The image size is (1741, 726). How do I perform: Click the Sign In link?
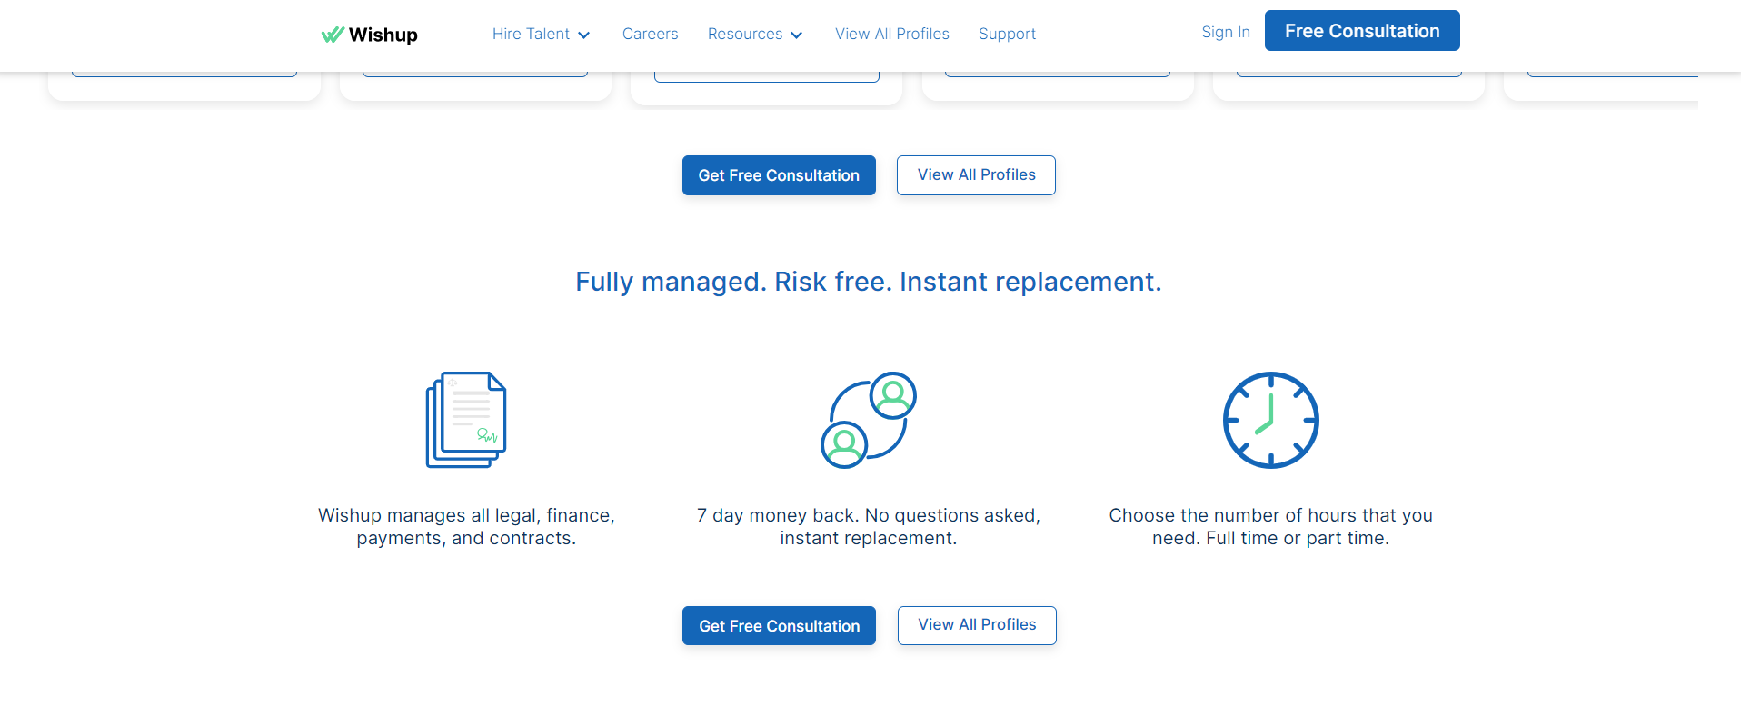[x=1225, y=32]
